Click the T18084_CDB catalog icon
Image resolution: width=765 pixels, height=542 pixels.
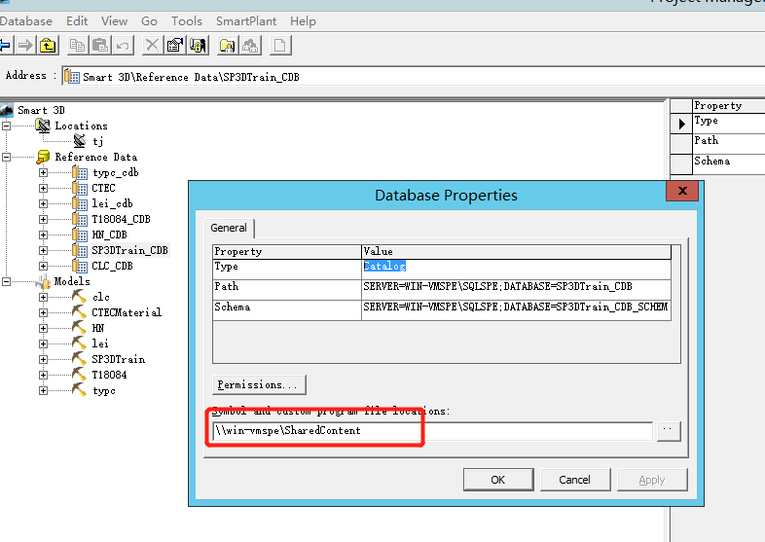[80, 219]
